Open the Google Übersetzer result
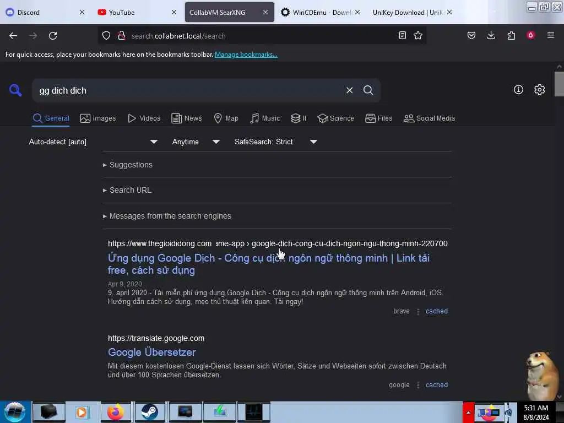564x423 pixels. (152, 352)
